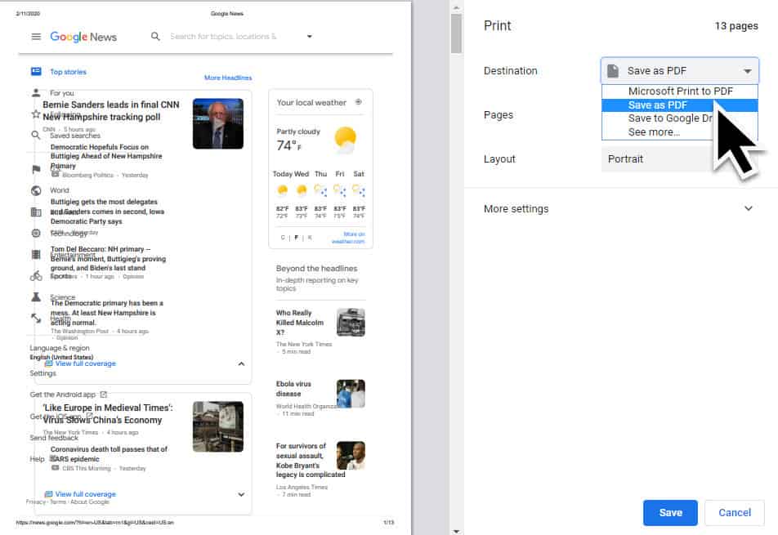Click the Bernie Sanders leads headline

click(111, 110)
